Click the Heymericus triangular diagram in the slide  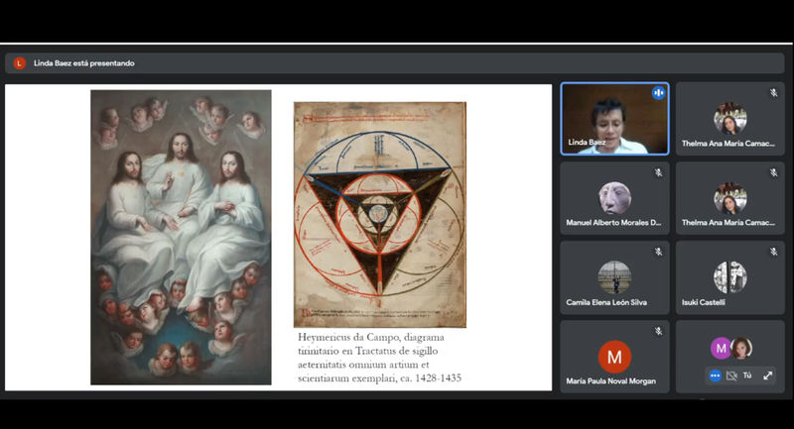[x=380, y=215]
